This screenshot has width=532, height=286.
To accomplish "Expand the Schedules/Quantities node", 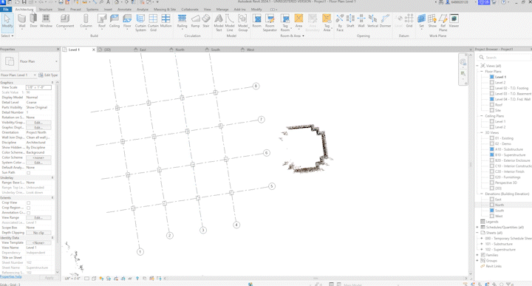I will (x=477, y=228).
